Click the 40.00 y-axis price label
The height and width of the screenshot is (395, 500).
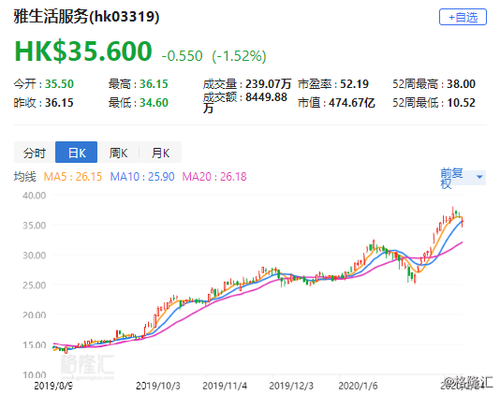(x=34, y=195)
